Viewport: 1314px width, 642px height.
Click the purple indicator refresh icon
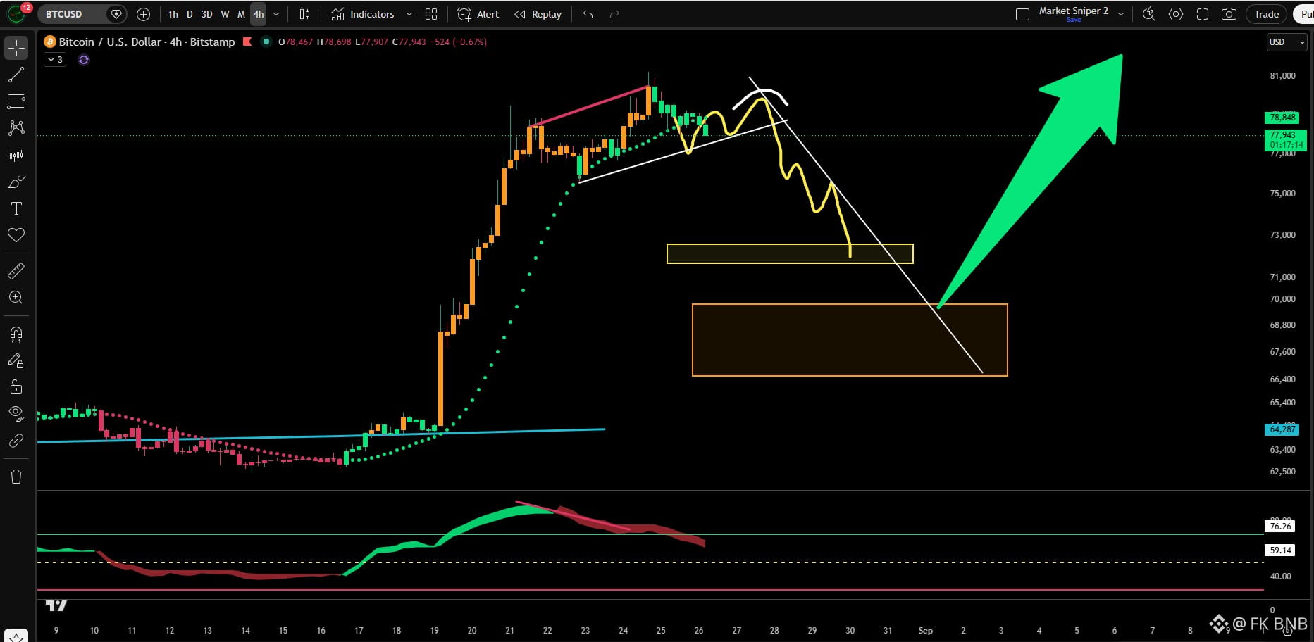point(84,60)
